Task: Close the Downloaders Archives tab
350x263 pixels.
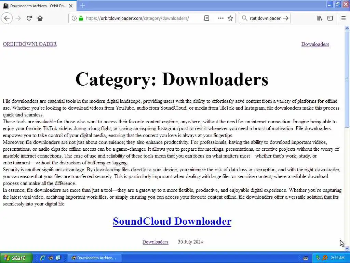Action: [71, 6]
